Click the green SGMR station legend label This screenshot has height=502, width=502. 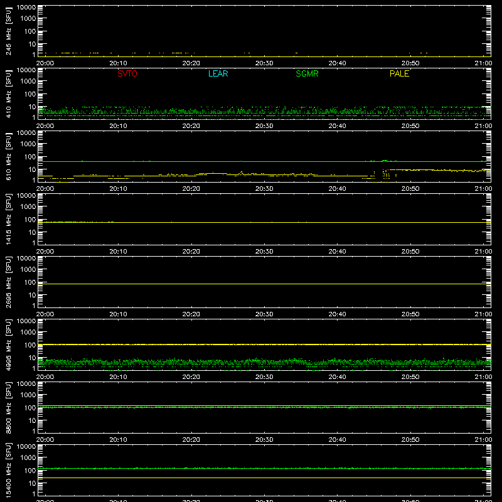pyautogui.click(x=307, y=73)
